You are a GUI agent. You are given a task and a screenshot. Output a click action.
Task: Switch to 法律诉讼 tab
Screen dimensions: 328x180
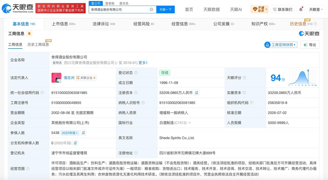[104, 24]
